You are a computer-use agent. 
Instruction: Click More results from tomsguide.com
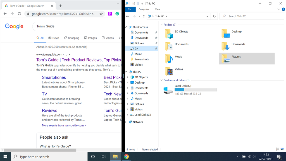point(64,126)
